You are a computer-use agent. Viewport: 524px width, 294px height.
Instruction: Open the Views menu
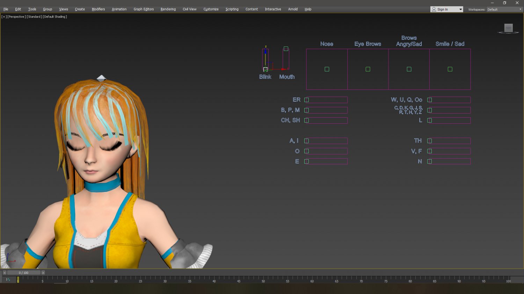click(x=64, y=9)
